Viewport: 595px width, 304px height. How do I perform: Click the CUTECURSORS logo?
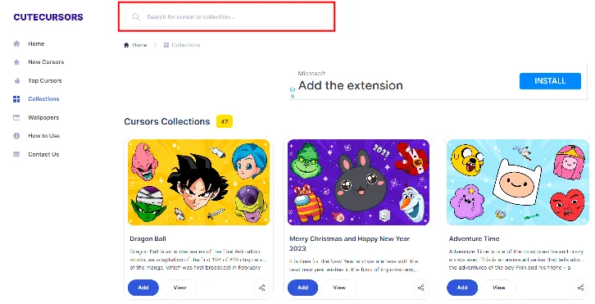point(48,17)
